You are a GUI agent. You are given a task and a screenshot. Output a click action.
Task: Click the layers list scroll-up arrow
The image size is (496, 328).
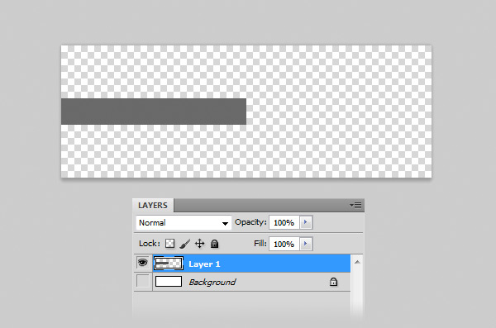(357, 262)
